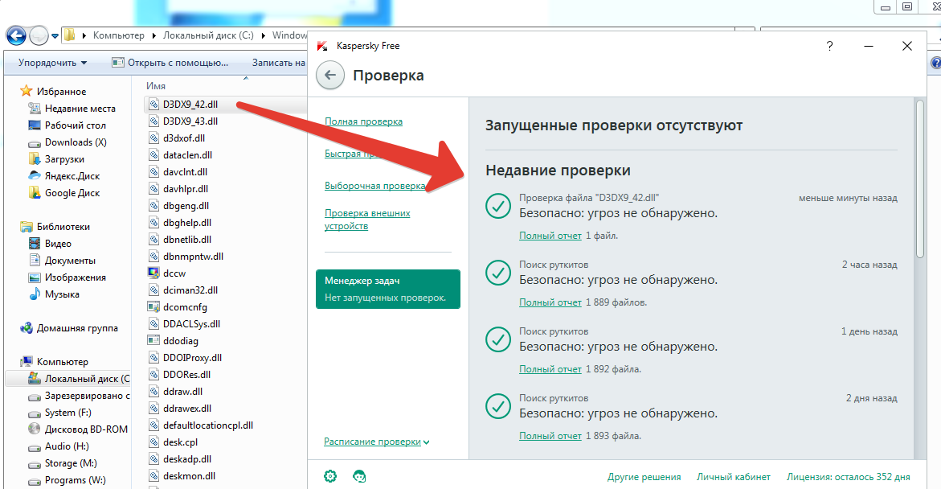Select Компьютер node in navigation pane
This screenshot has height=489, width=941.
pyautogui.click(x=63, y=362)
